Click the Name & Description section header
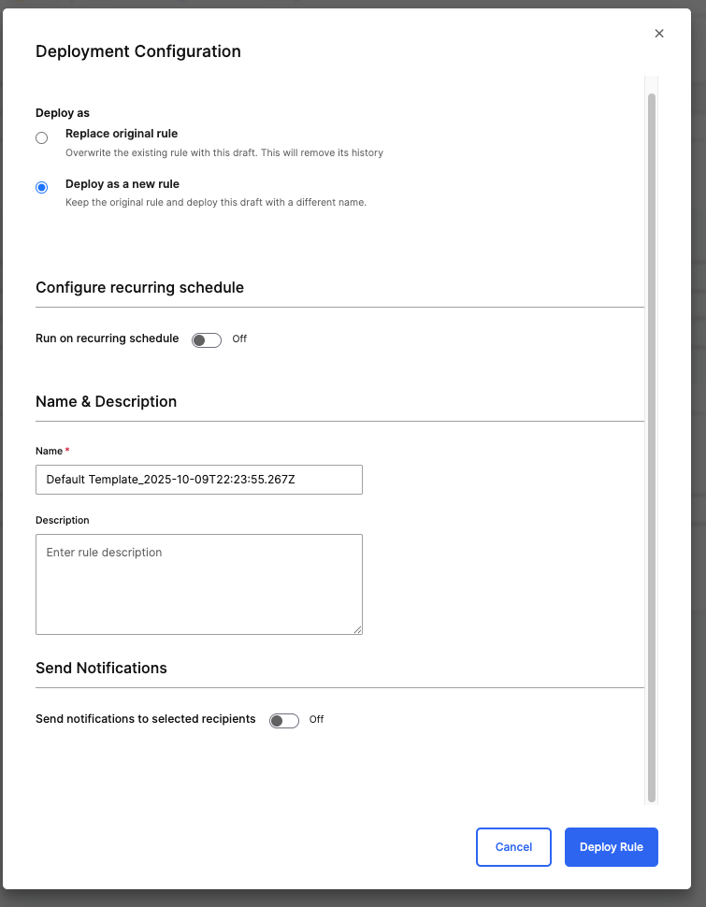 106,401
